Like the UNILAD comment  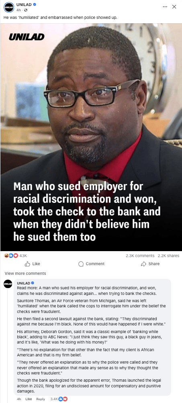pos(29,399)
